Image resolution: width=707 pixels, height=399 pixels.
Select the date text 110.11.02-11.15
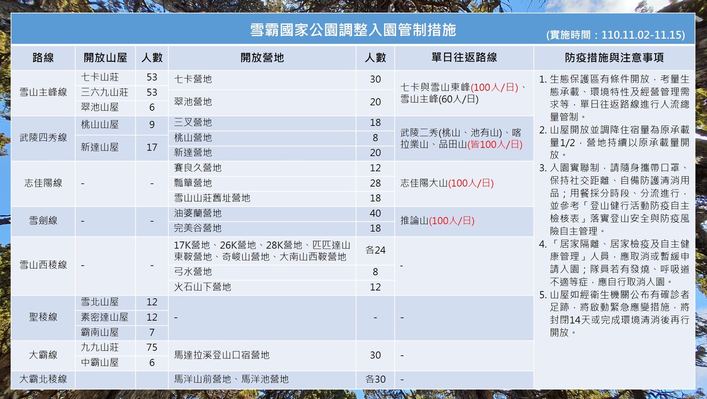click(641, 35)
